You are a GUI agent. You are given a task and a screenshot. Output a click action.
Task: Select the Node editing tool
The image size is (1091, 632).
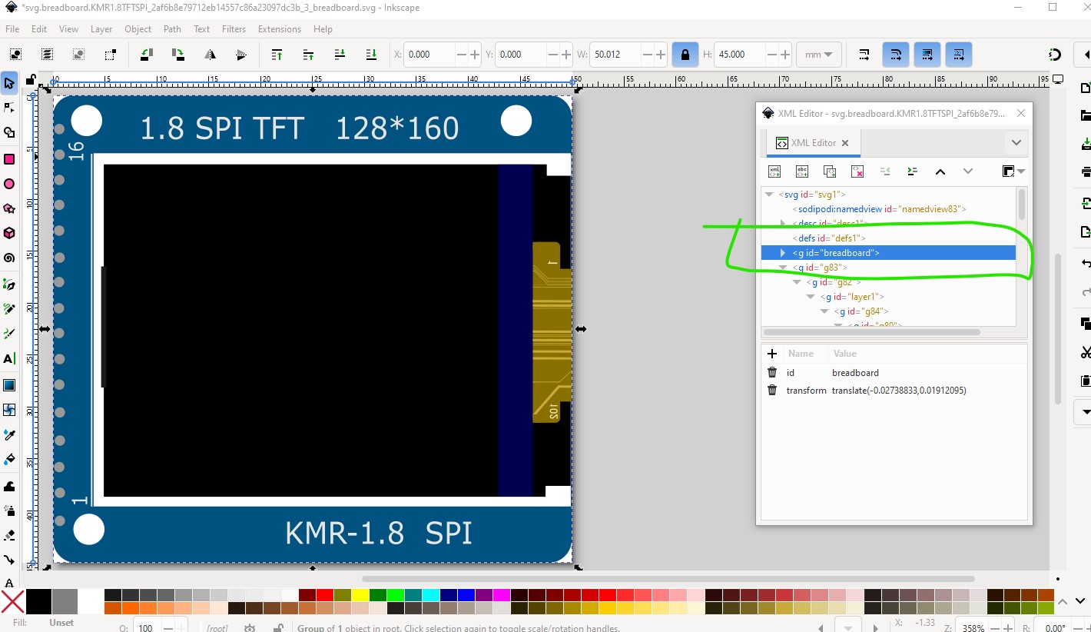(9, 107)
